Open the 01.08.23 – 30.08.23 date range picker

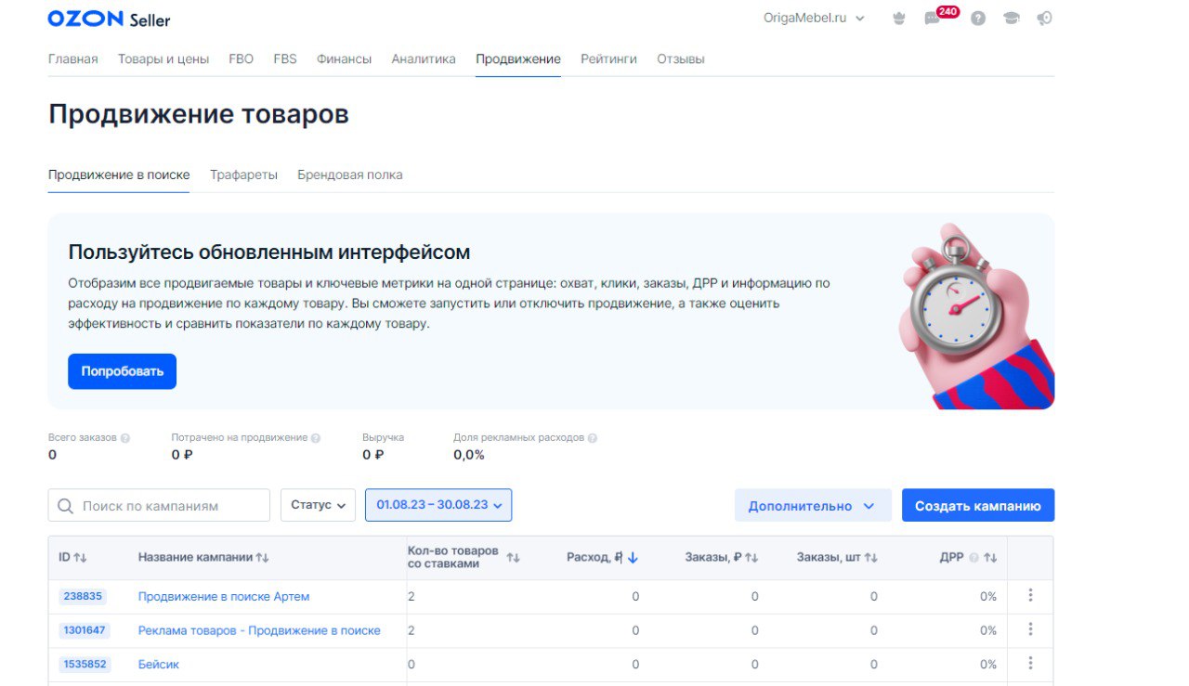[x=438, y=505]
